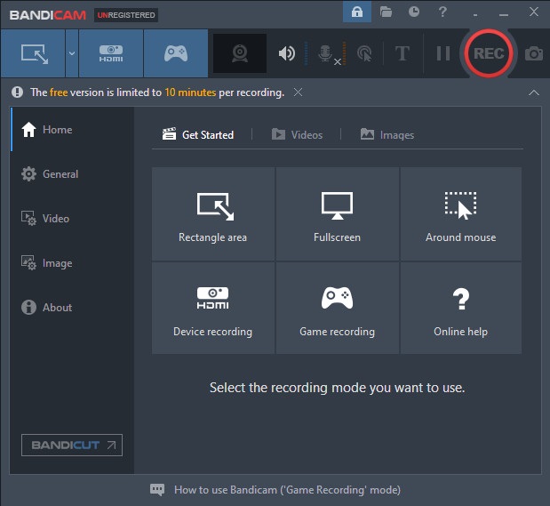This screenshot has height=506, width=550.
Task: Choose the Device recording tile
Action: [x=213, y=308]
